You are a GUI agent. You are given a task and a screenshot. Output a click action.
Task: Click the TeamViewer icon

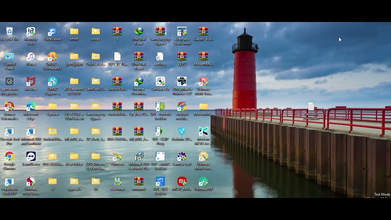pos(31,157)
